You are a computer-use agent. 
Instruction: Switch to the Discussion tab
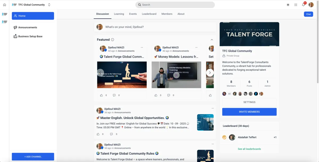coord(103,14)
